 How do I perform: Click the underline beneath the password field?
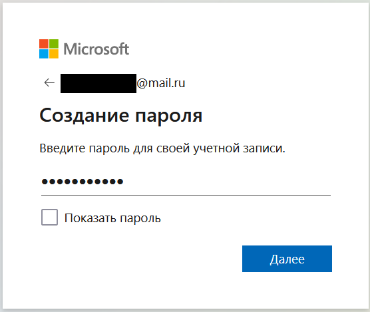click(x=186, y=195)
